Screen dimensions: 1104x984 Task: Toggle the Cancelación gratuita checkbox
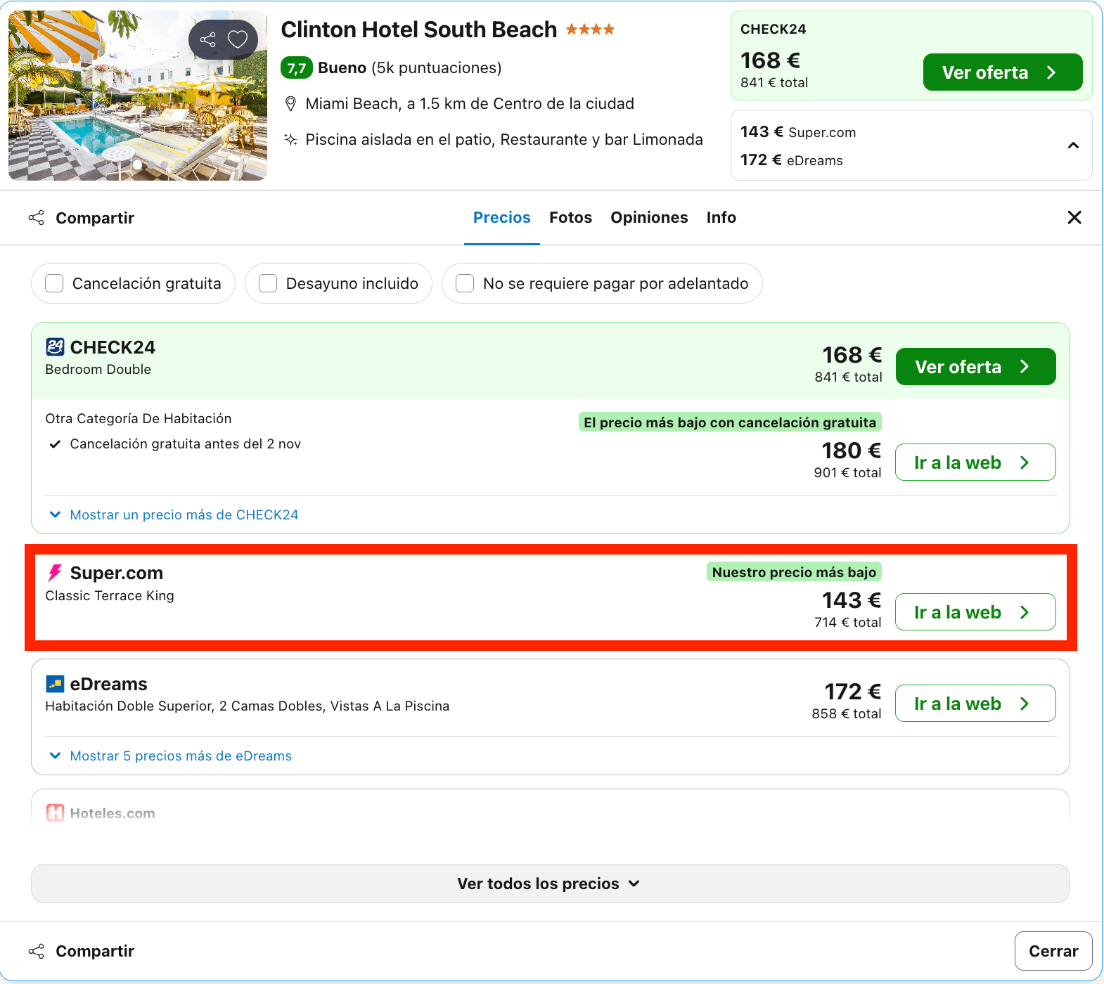tap(54, 283)
